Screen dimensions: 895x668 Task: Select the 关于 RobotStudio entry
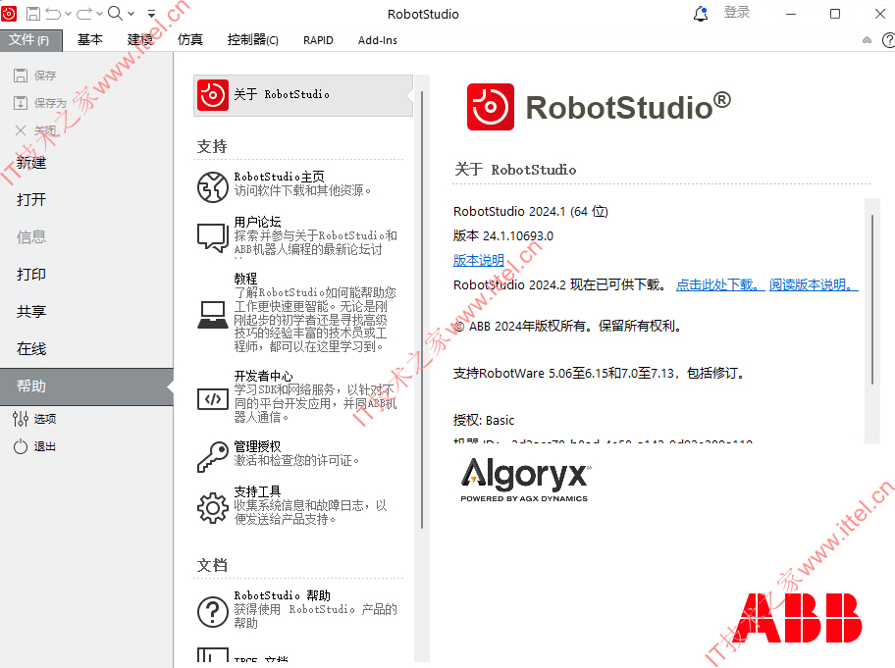302,95
